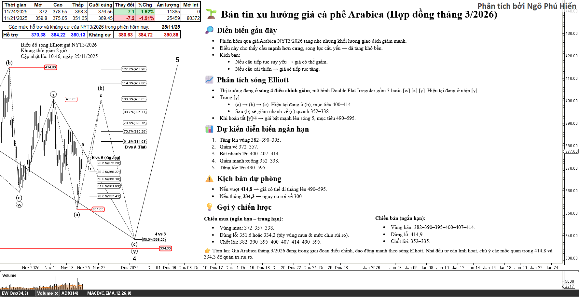Click the warning icon beside Kịch bản dự phòng
Screen dimensions: 579x297
[209, 178]
